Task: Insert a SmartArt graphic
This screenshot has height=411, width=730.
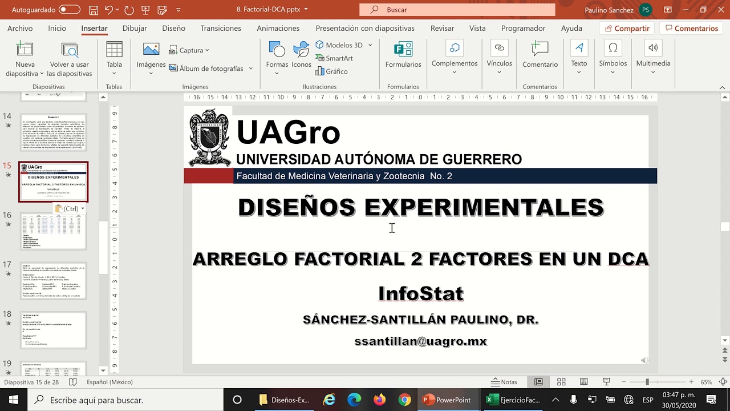Action: 334,58
